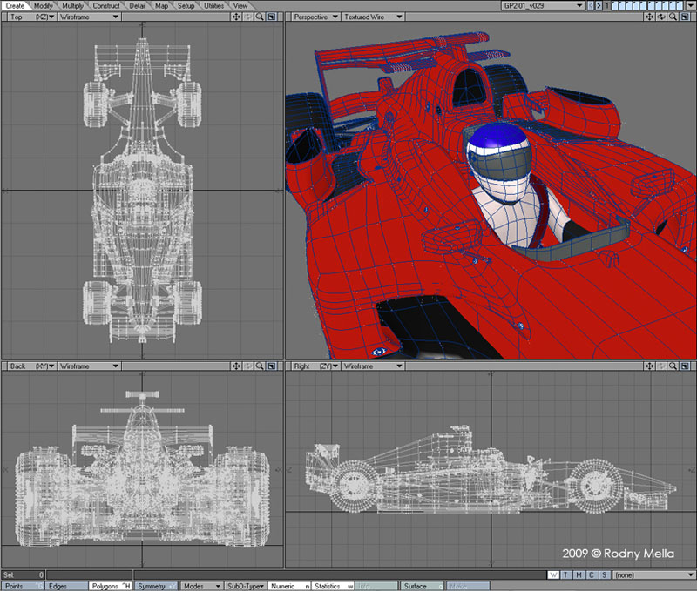Open the Surface editor button

[x=422, y=586]
